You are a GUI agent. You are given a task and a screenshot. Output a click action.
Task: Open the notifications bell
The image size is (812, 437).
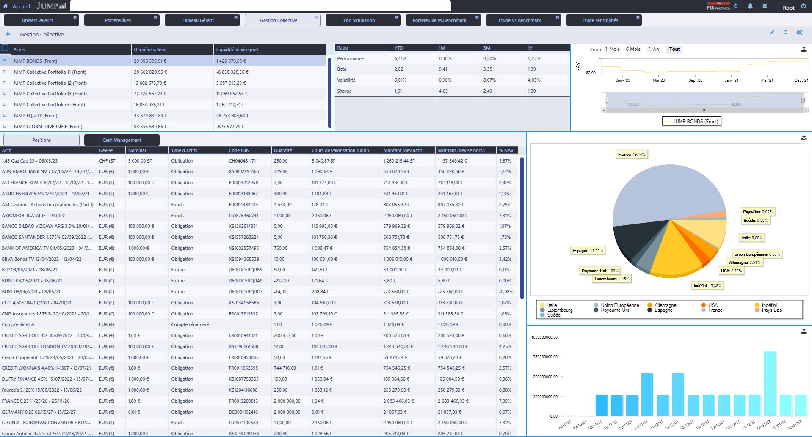pos(750,6)
